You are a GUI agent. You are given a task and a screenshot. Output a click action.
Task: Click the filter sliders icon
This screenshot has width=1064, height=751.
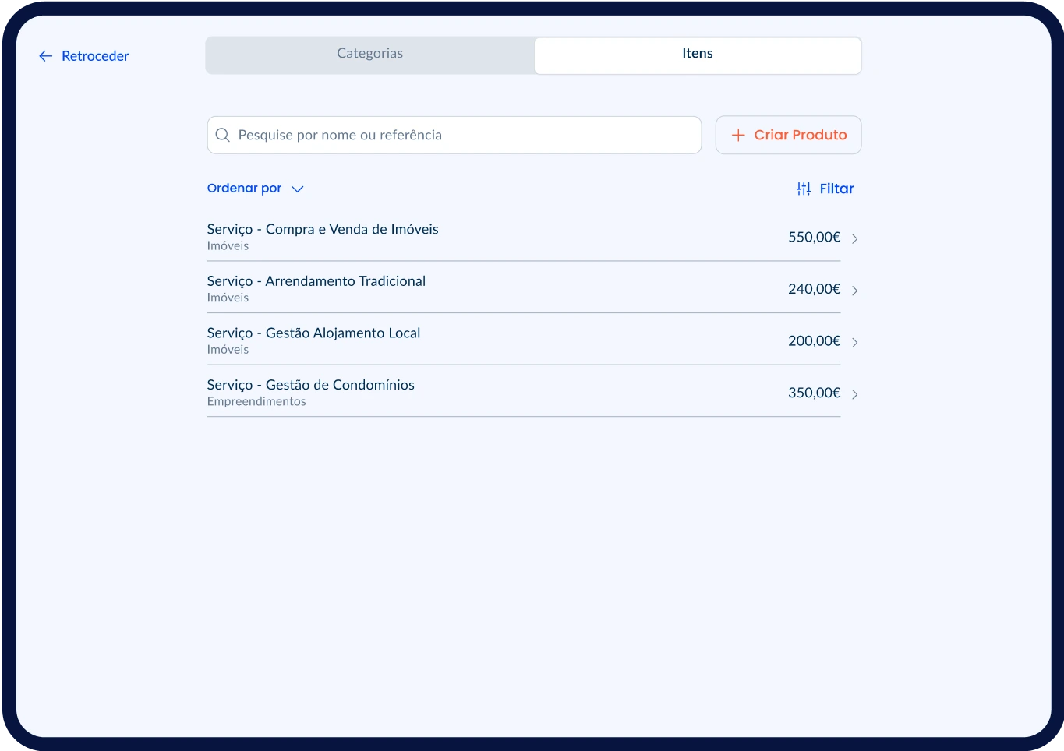(804, 189)
